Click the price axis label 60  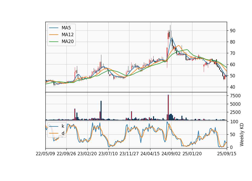pyautogui.click(x=233, y=65)
